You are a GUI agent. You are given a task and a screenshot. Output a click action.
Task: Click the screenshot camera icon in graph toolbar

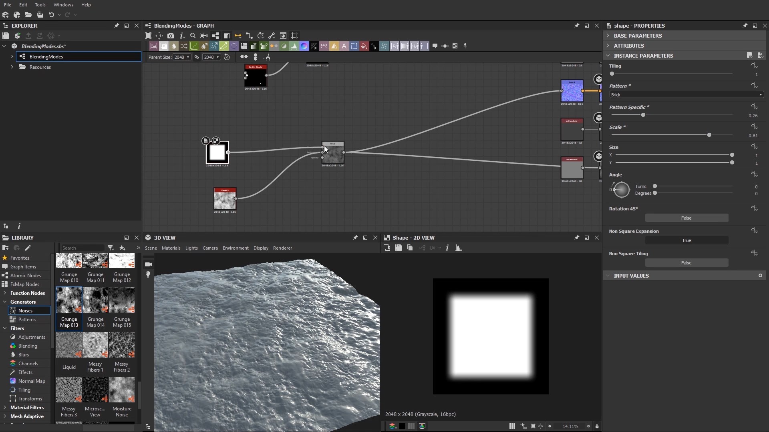[171, 36]
